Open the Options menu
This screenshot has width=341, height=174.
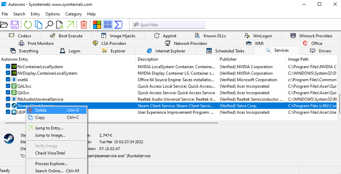pos(53,14)
